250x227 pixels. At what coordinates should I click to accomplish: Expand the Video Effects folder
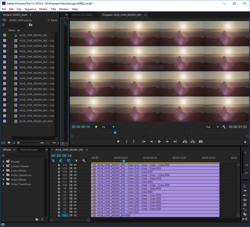tap(3, 180)
